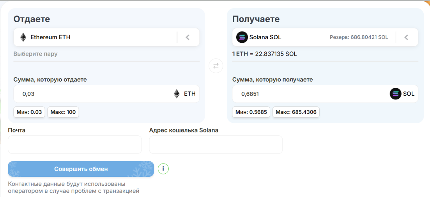Focus the Почта email input field

point(75,145)
